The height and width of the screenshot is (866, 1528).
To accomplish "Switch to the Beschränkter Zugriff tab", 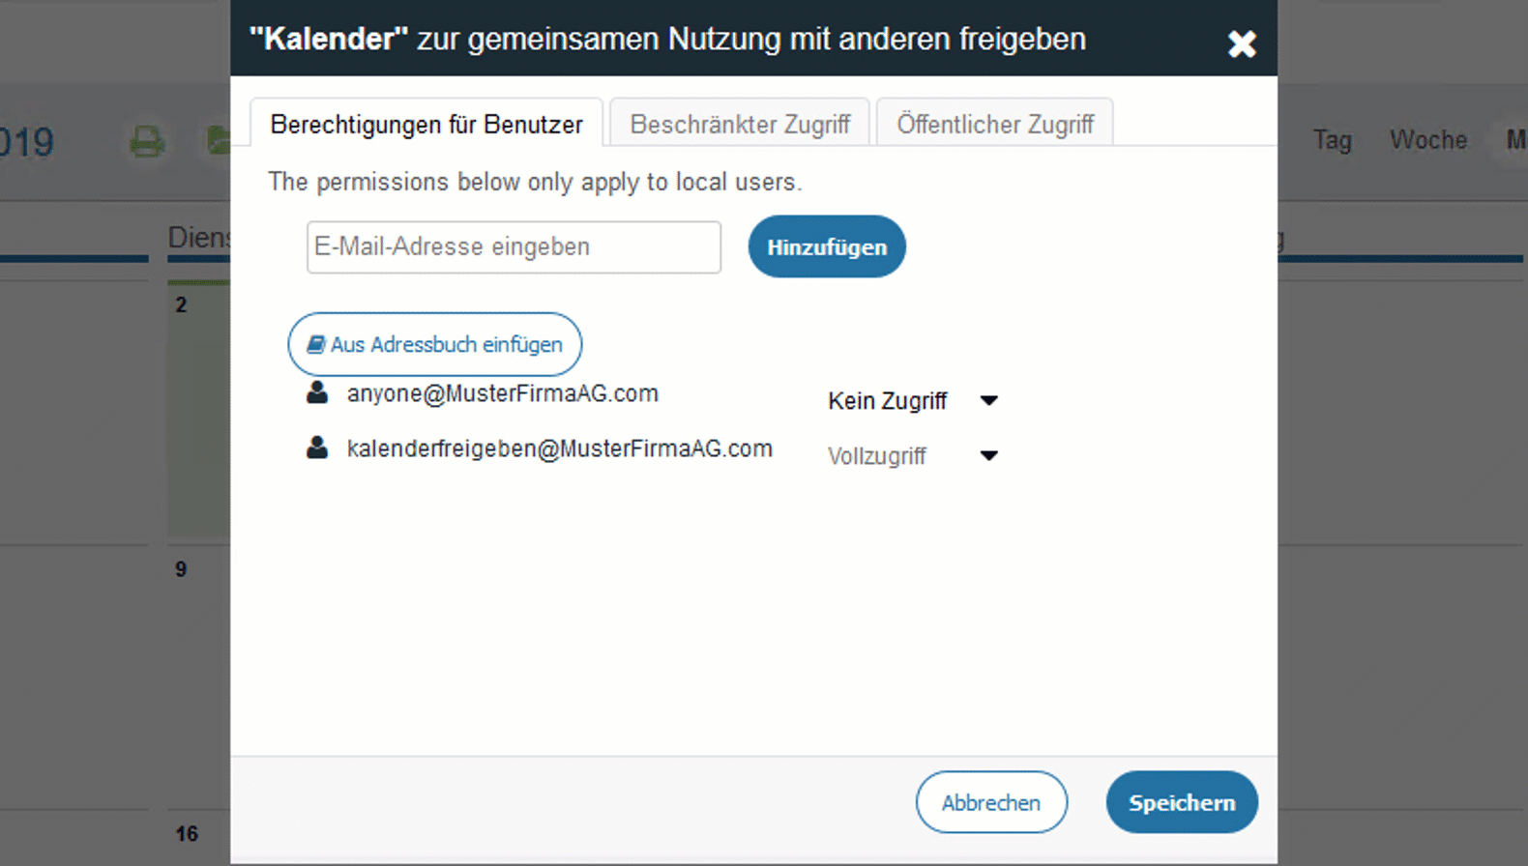I will click(x=740, y=124).
